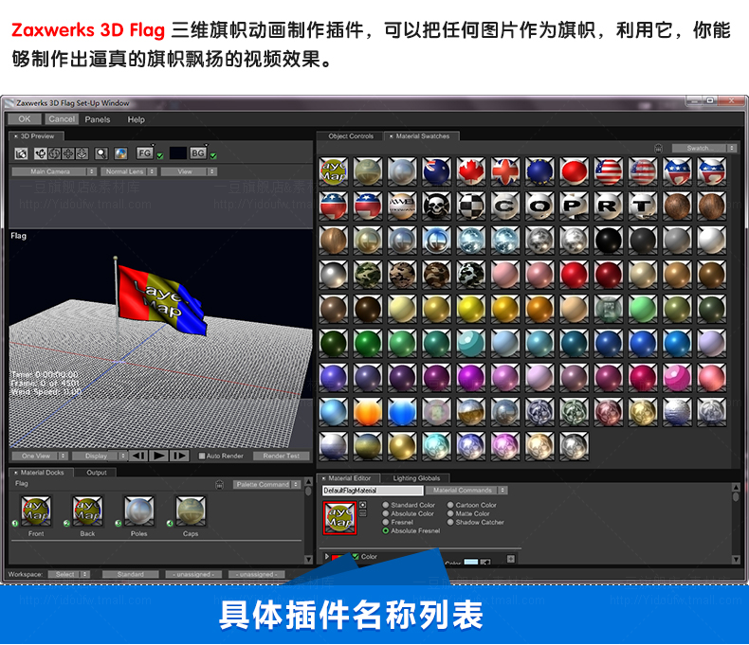Click the Poles material dock slot

139,511
